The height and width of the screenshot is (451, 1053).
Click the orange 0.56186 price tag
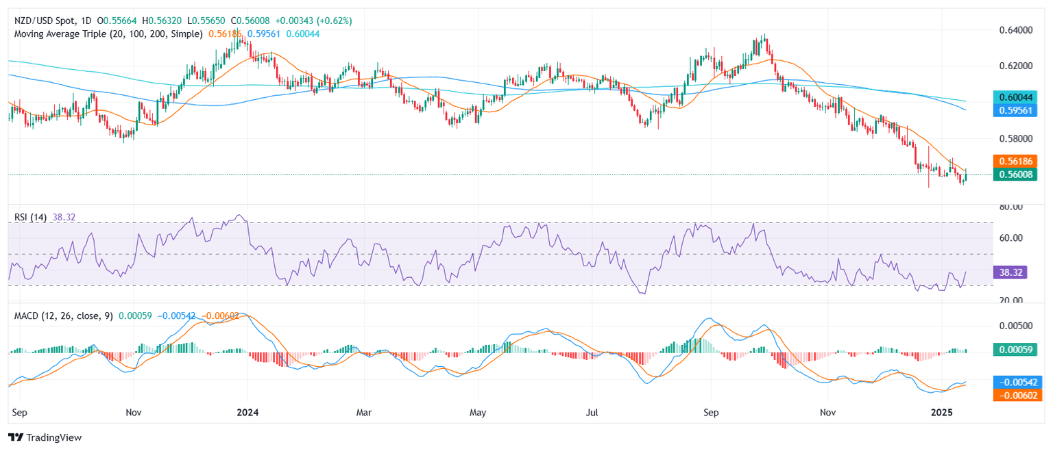[x=1017, y=162]
